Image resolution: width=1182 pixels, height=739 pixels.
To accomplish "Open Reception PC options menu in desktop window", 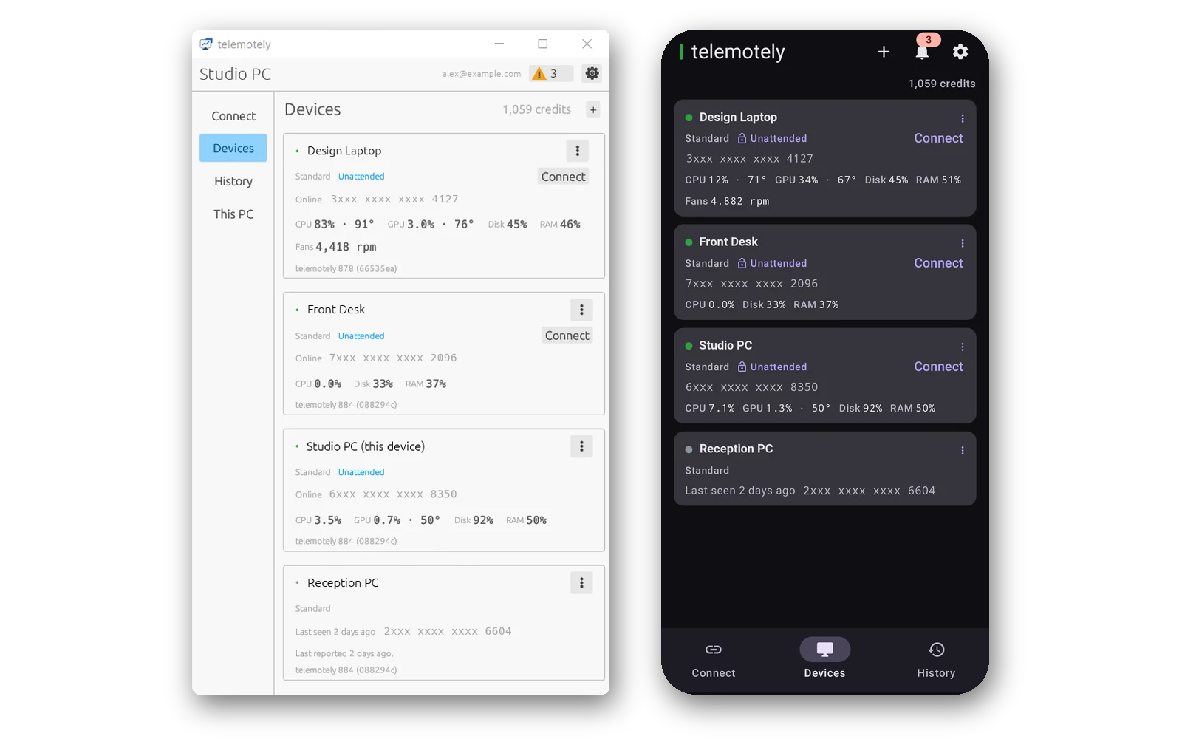I will pyautogui.click(x=581, y=583).
